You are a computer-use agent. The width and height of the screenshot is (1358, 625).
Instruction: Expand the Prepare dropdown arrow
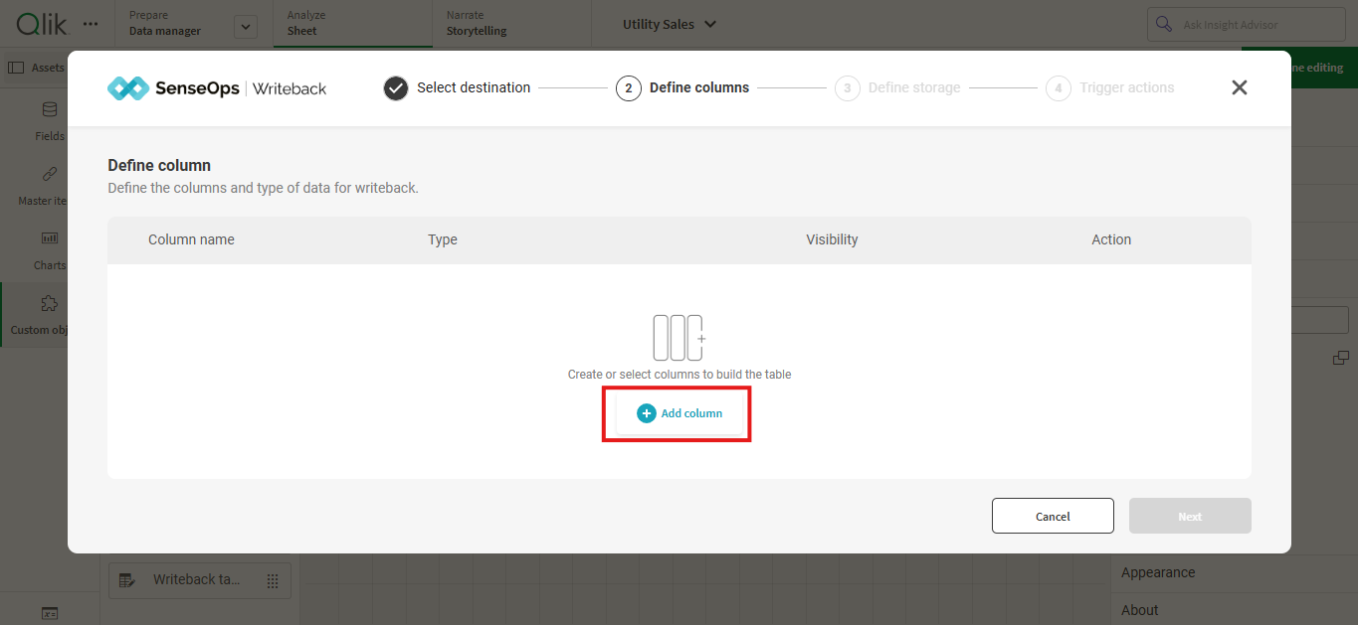(246, 27)
